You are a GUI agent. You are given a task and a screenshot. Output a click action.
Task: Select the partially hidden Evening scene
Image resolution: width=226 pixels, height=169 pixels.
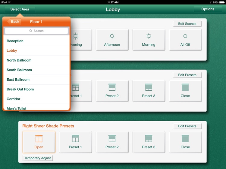tap(81, 40)
